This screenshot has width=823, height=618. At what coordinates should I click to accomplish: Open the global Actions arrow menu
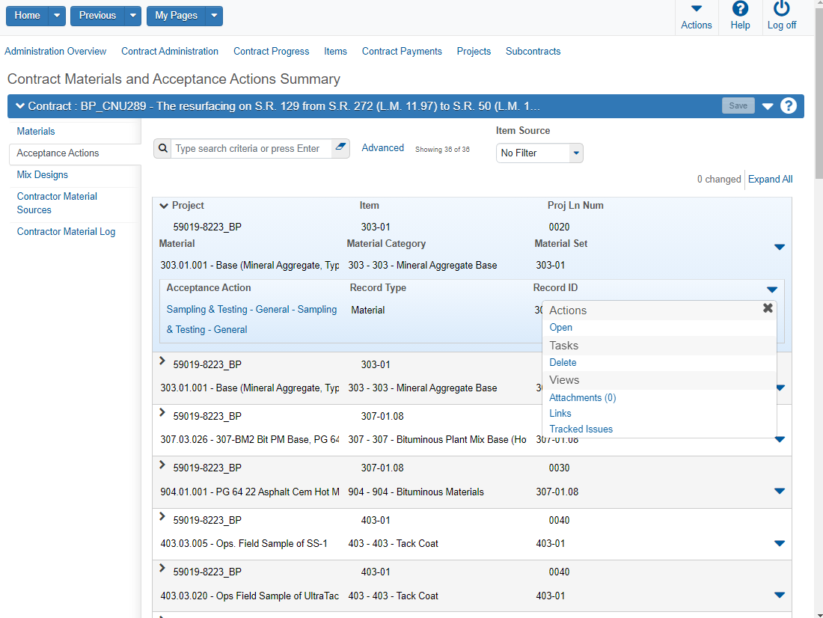point(697,9)
